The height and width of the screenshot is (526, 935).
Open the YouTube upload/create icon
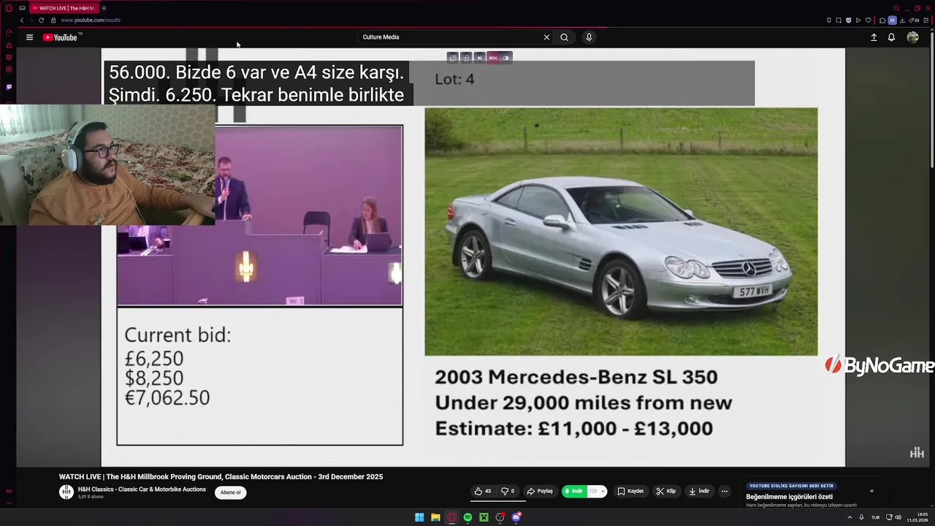tap(874, 37)
